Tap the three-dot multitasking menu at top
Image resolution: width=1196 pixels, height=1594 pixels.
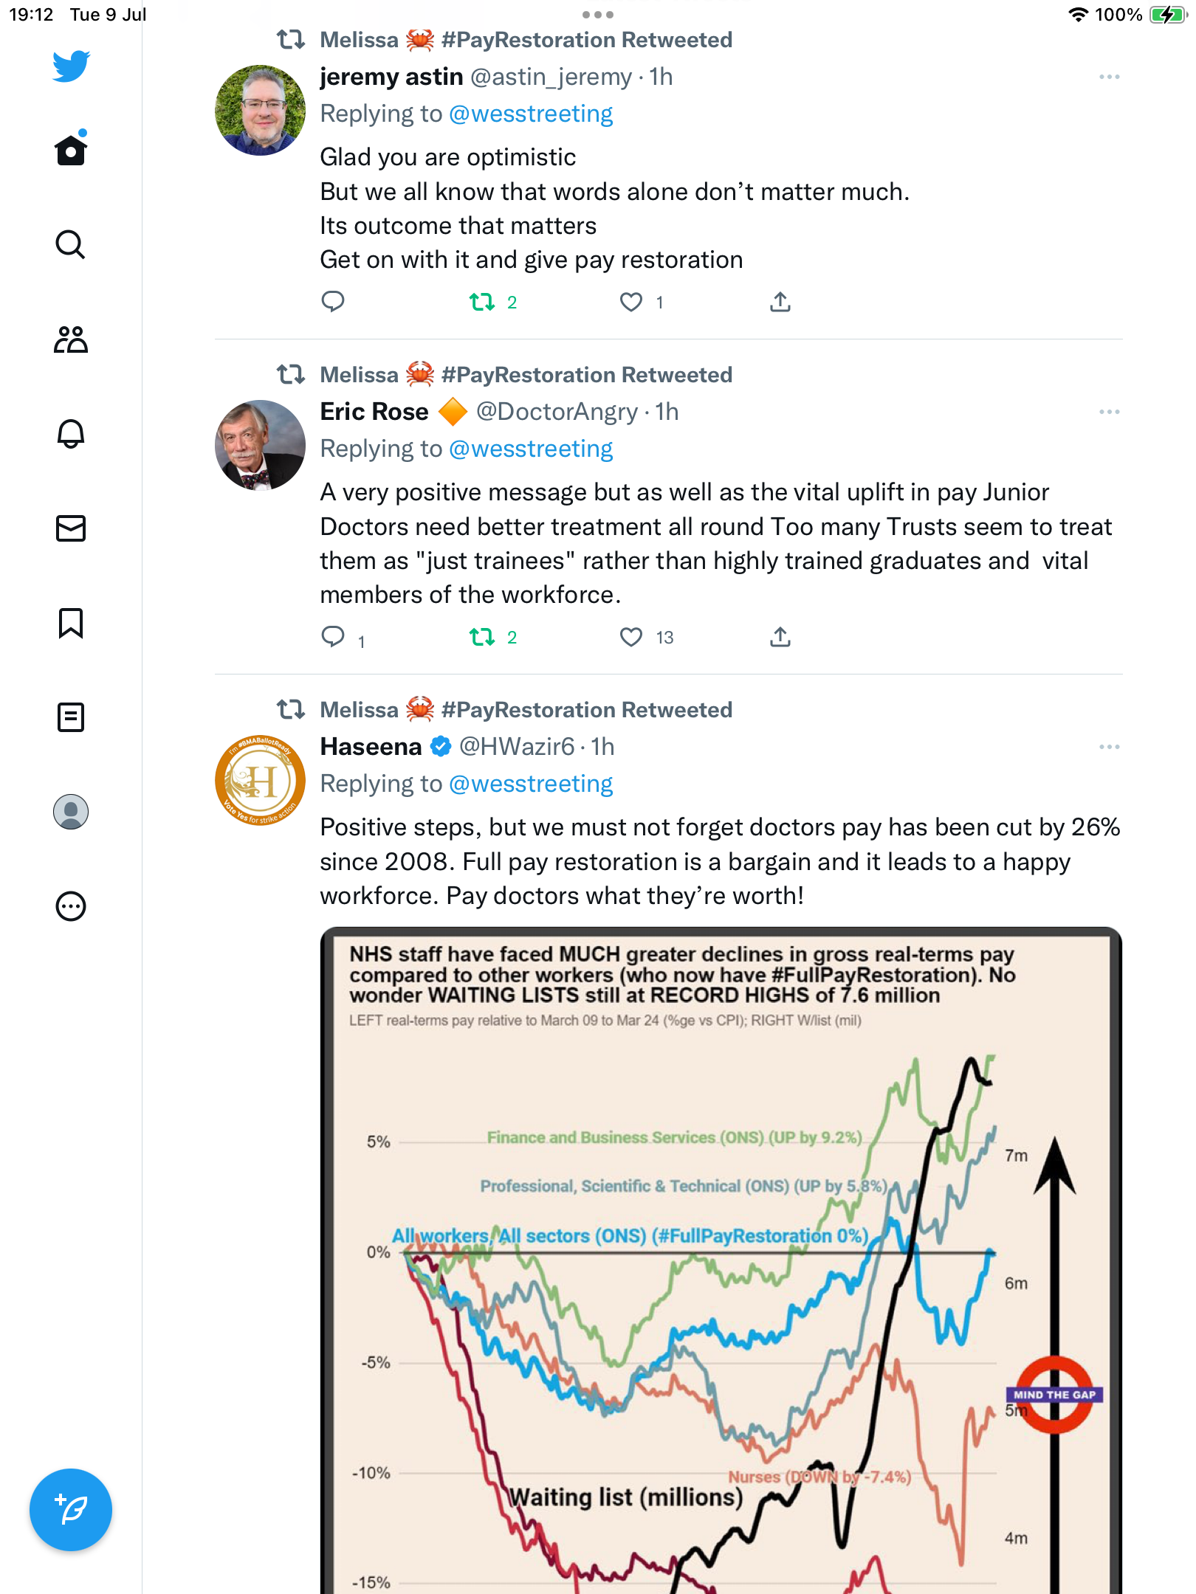click(597, 15)
